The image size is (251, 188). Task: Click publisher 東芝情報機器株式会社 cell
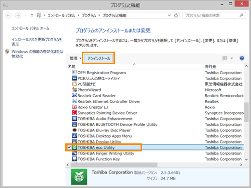[x=223, y=84]
